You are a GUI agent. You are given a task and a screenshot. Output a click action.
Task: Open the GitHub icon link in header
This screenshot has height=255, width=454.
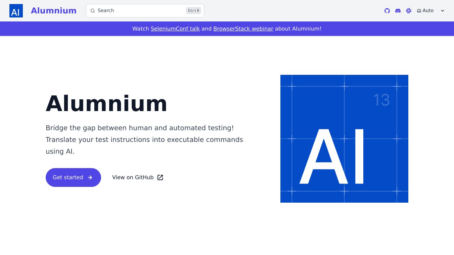click(x=387, y=11)
